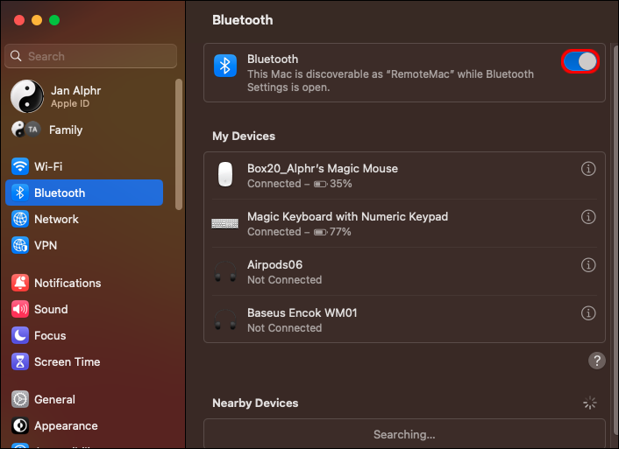Go to General settings
The width and height of the screenshot is (619, 449).
point(54,399)
